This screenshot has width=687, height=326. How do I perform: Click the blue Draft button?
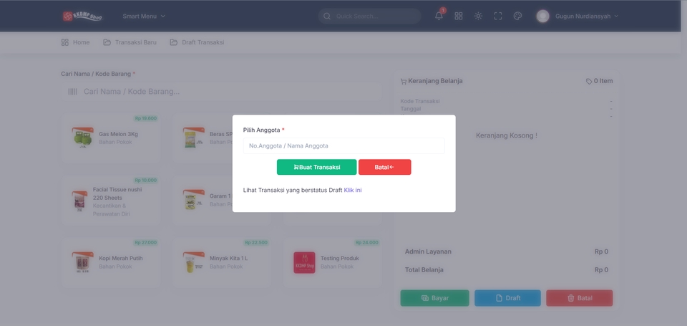(x=507, y=298)
